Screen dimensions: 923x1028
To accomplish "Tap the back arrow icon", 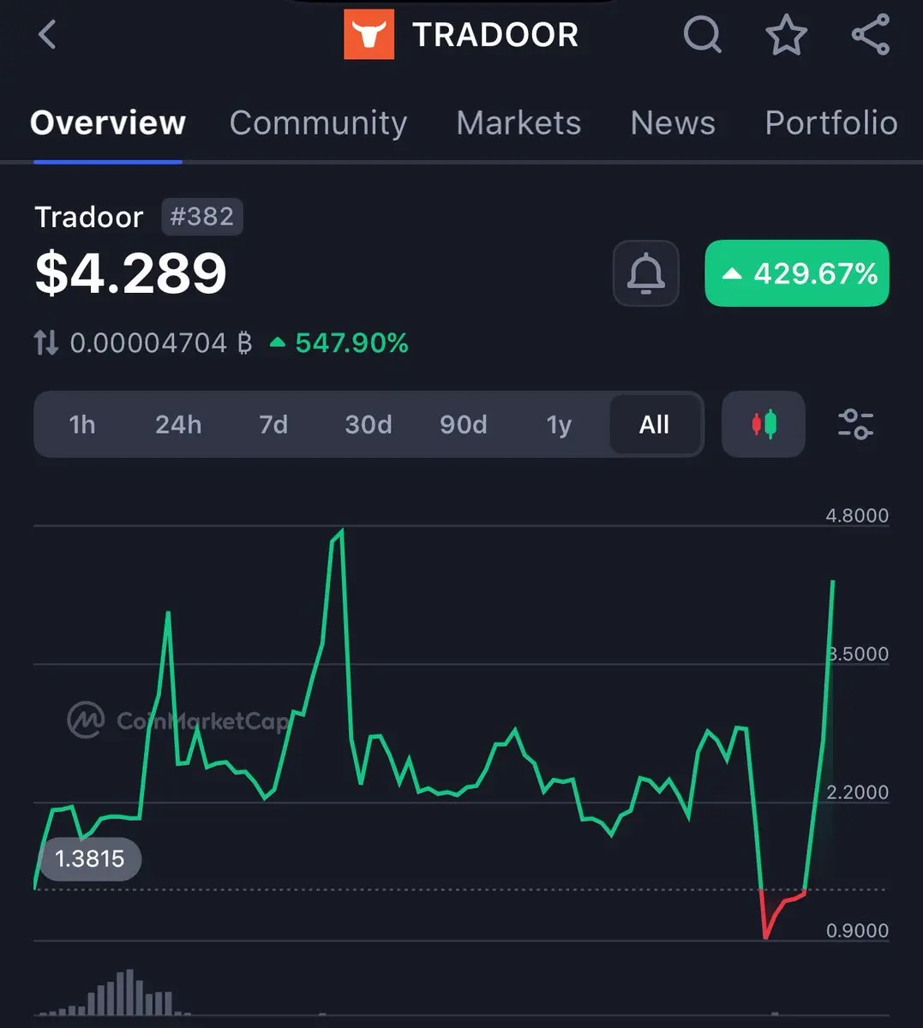I will click(47, 35).
